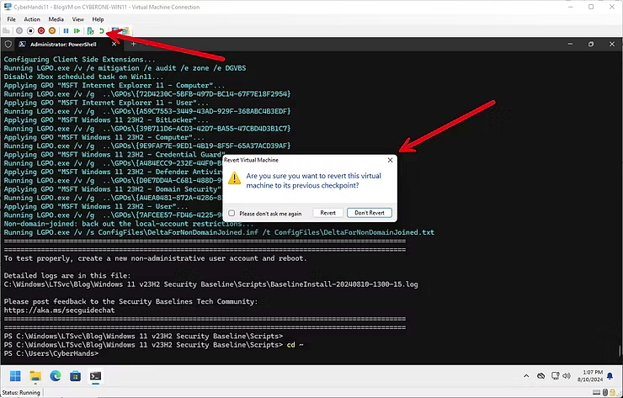Click the https://aka.ms/secguidechat link
623x398 pixels.
59,310
